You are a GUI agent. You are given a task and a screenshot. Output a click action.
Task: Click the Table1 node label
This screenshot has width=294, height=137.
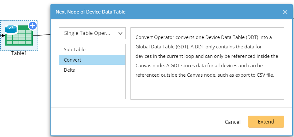click(x=19, y=53)
